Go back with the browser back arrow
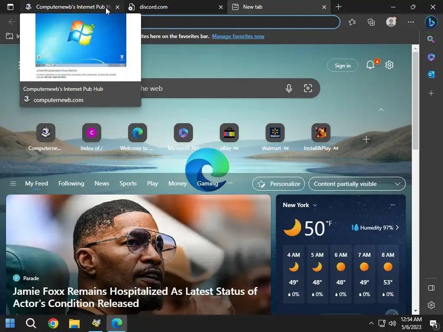This screenshot has width=443, height=332. click(x=12, y=22)
